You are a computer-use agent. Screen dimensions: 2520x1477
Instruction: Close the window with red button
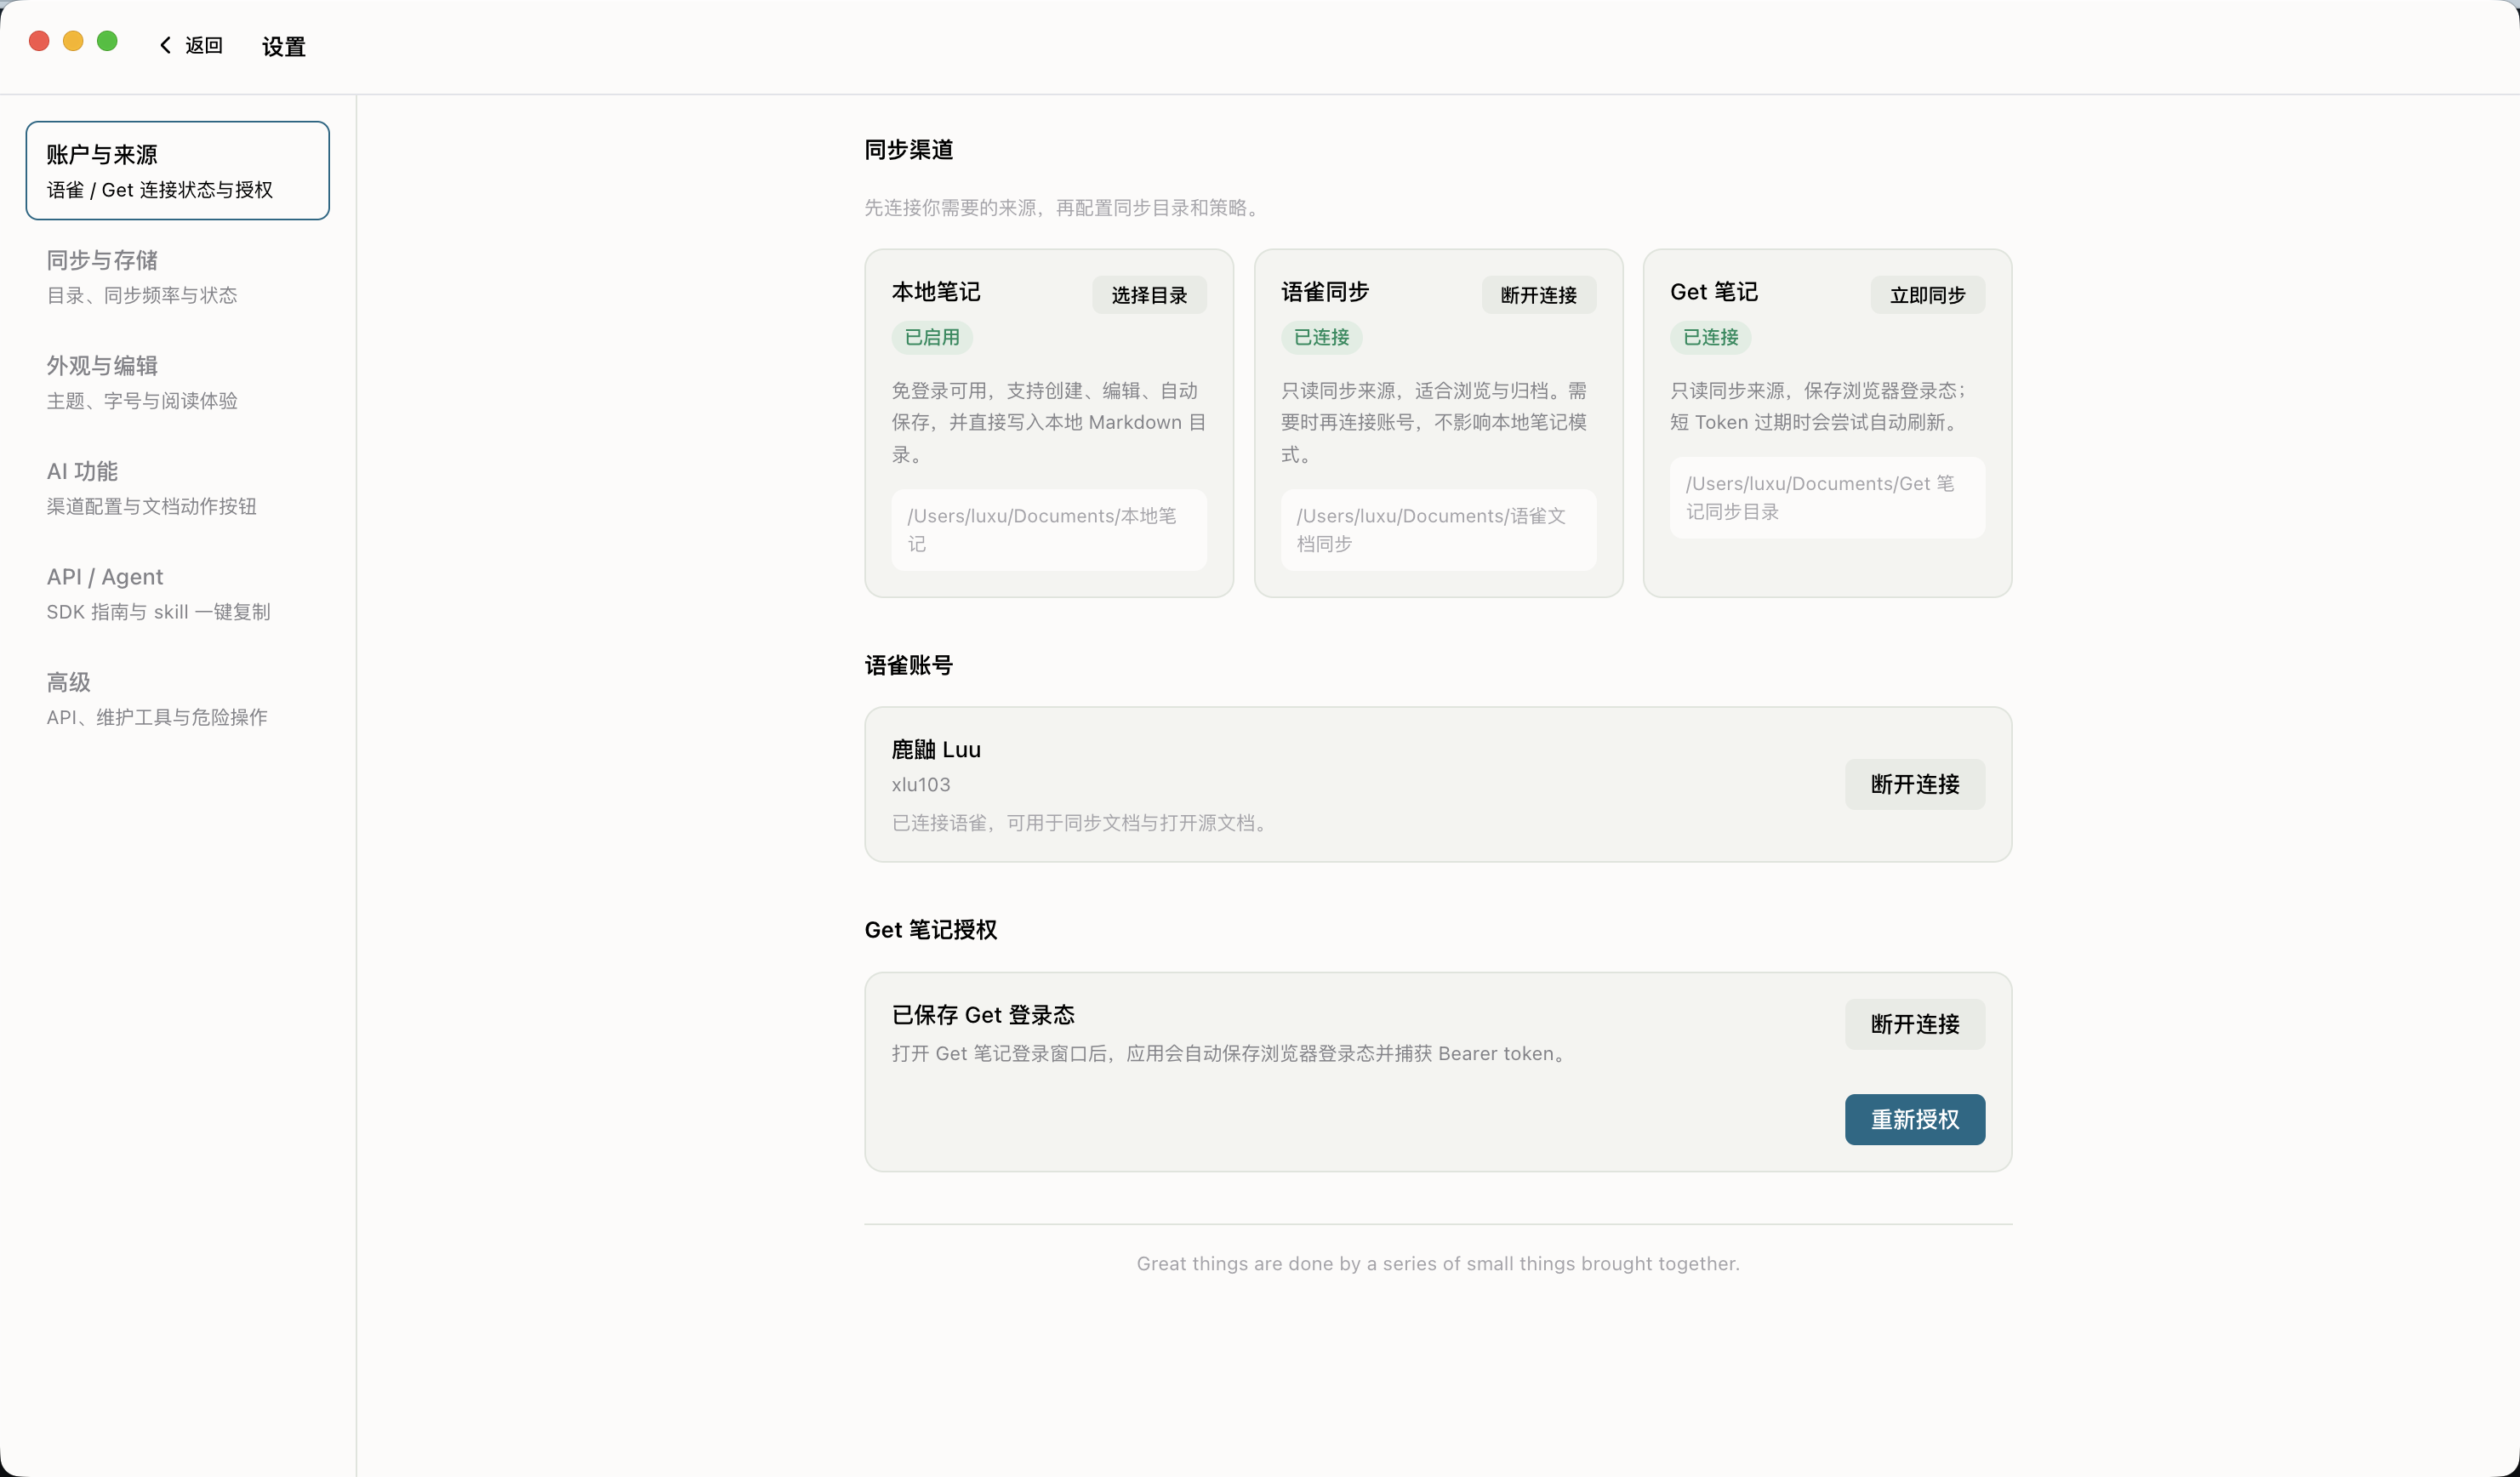pos(39,41)
